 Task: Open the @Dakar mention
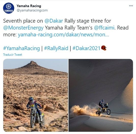(x=54, y=21)
